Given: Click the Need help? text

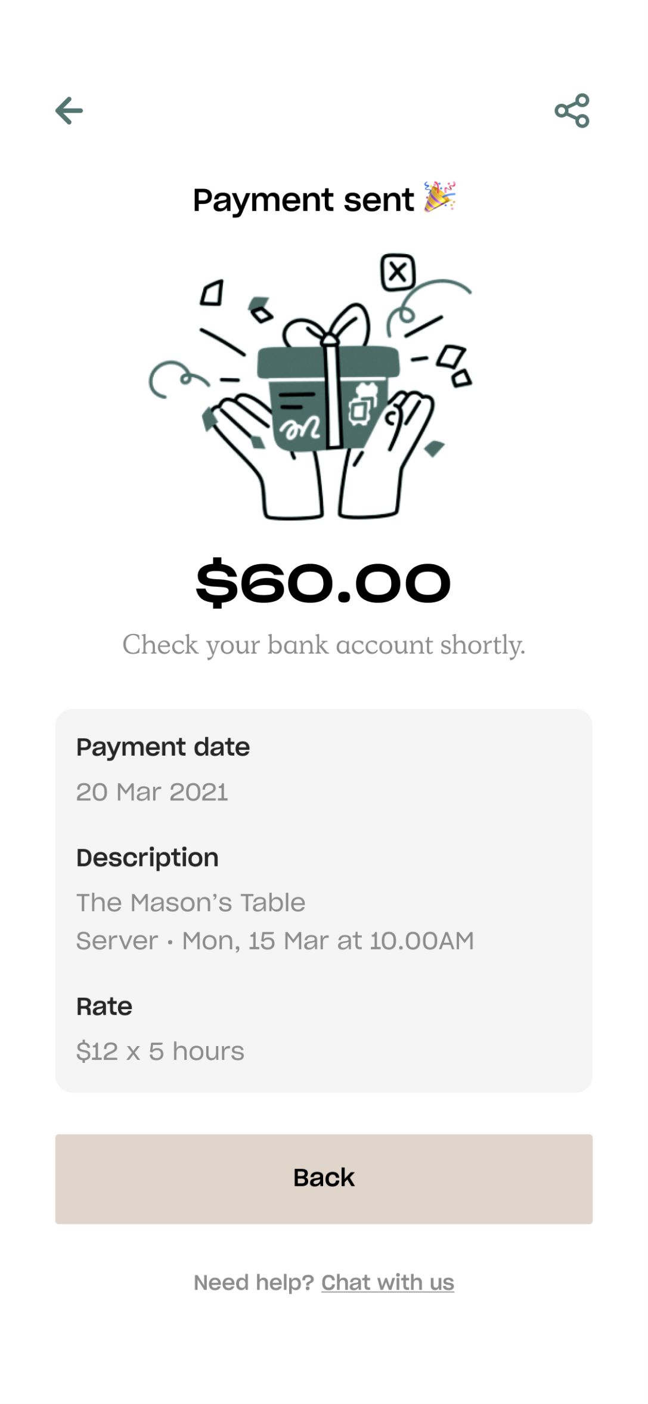Looking at the screenshot, I should [x=254, y=1282].
